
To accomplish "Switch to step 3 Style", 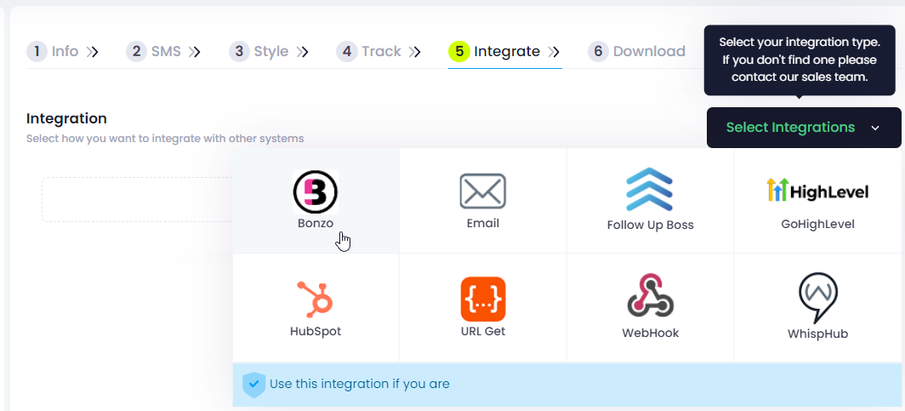I will point(259,51).
